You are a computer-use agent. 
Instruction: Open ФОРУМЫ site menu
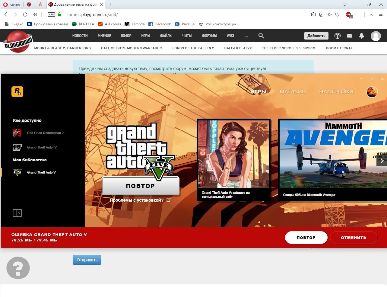coord(209,36)
